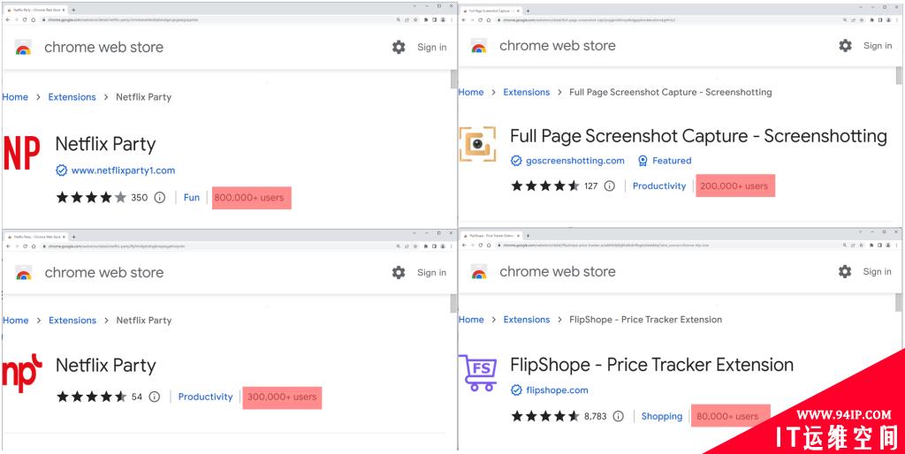This screenshot has height=454, width=905.
Task: Go Home via breadcrumb in Netflix Party Fun window
Action: (15, 97)
